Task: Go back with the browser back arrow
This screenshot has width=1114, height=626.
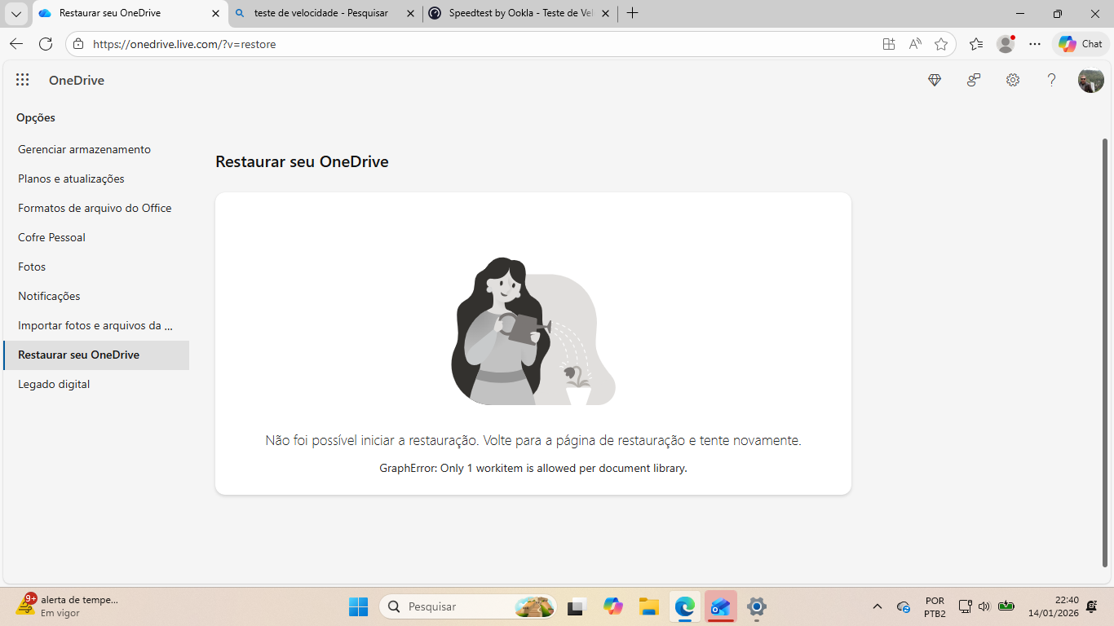Action: [16, 44]
